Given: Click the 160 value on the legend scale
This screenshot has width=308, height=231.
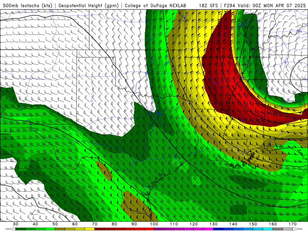Looking at the screenshot, I should [273, 224].
